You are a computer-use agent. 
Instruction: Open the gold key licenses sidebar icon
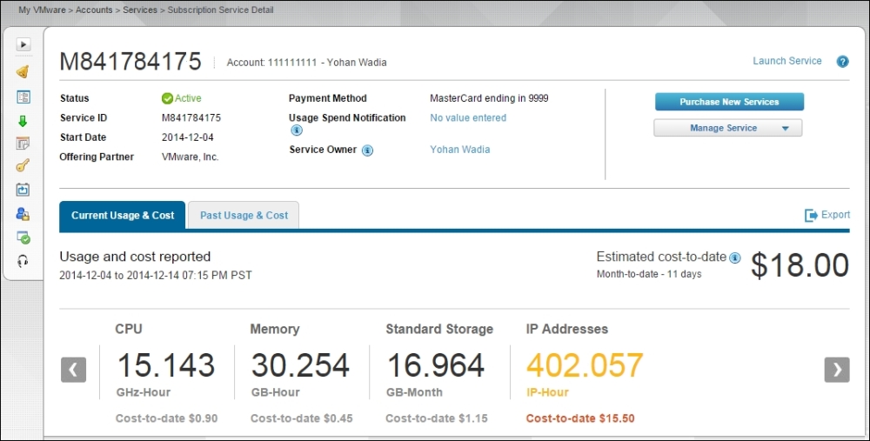tap(23, 166)
